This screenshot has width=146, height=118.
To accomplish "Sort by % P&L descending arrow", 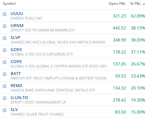I will click(144, 4).
